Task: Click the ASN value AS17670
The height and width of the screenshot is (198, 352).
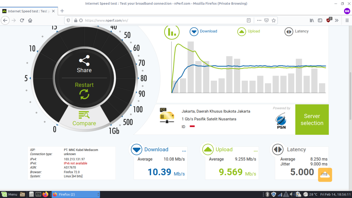Action: point(70,167)
